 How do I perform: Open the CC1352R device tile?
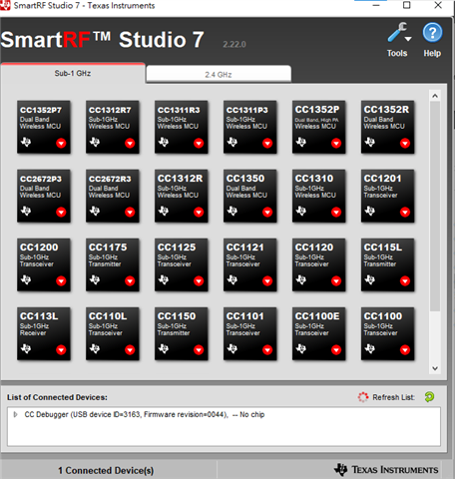click(388, 127)
